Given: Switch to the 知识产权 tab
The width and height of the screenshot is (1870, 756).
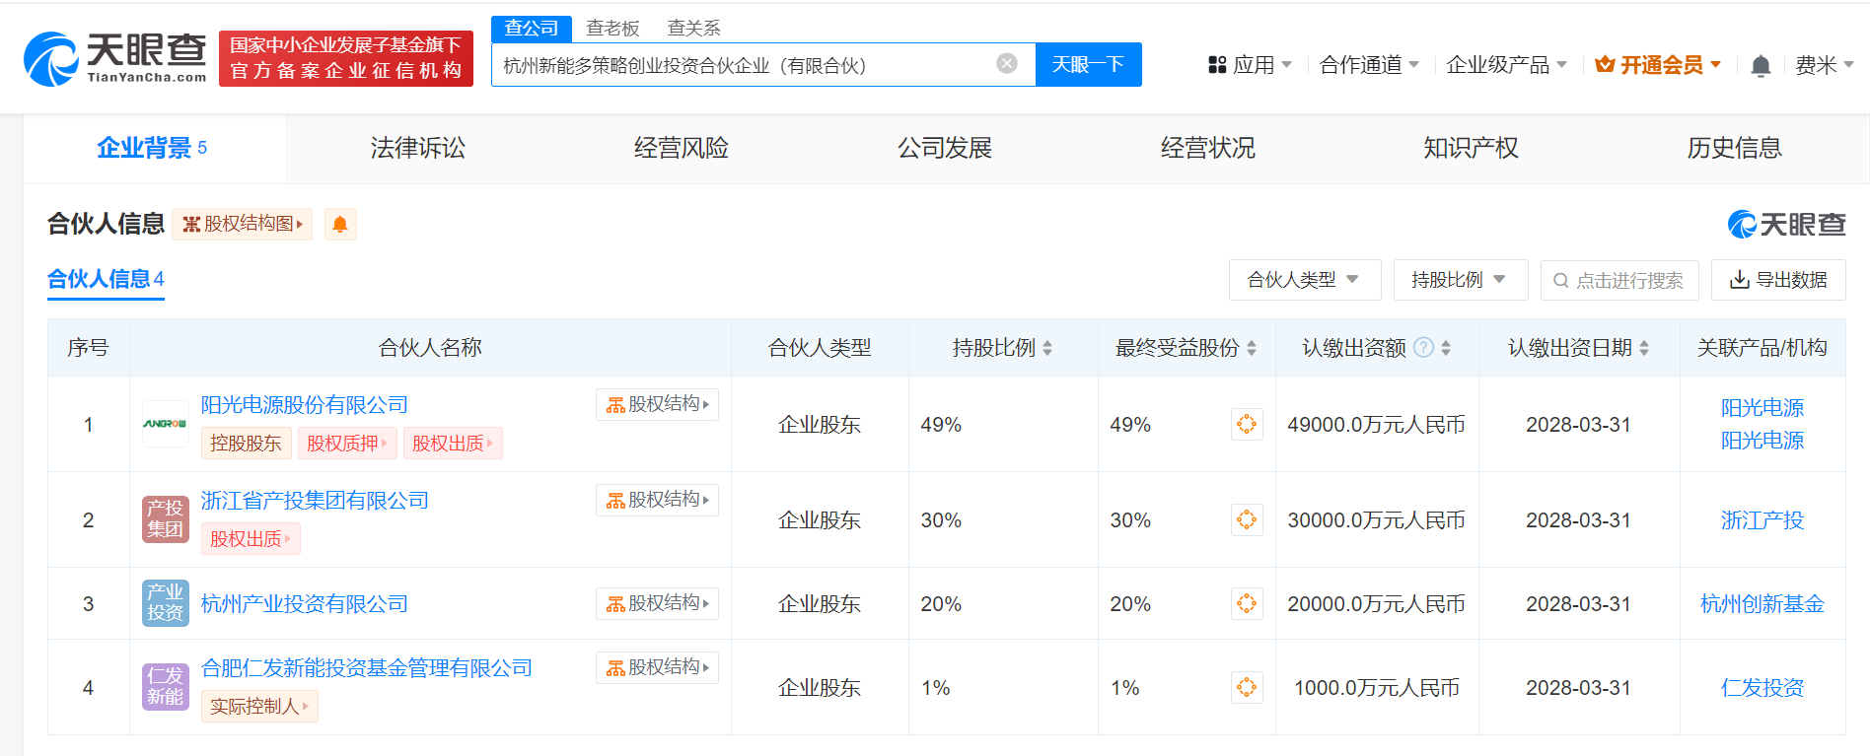Looking at the screenshot, I should [1471, 148].
